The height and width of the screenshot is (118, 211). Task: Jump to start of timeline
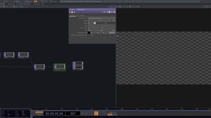pos(82,113)
